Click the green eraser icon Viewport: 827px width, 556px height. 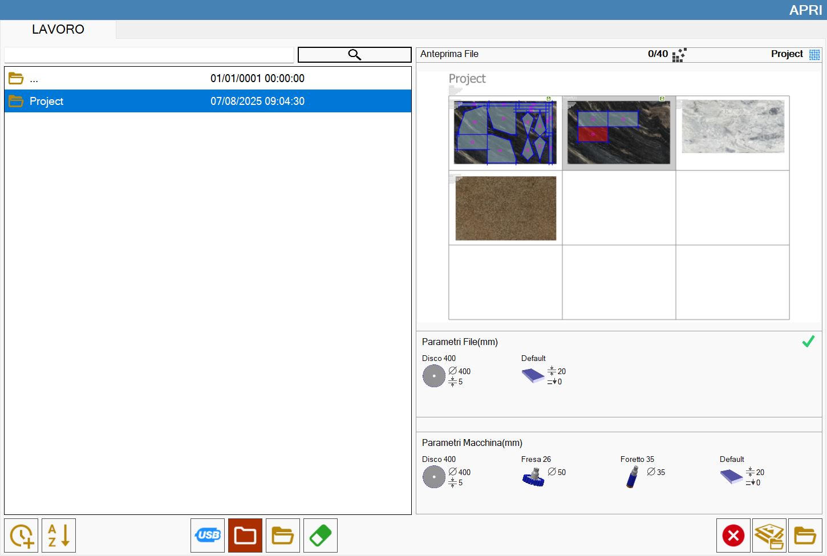[x=321, y=535]
